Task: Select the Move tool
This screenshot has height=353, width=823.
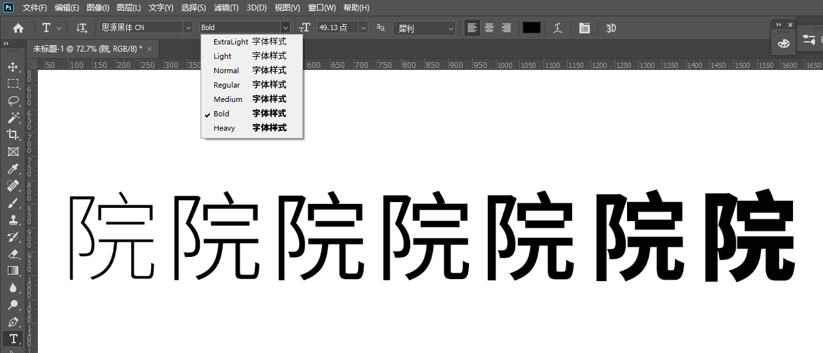Action: [13, 67]
